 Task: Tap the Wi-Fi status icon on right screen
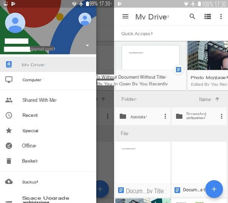click(x=186, y=4)
